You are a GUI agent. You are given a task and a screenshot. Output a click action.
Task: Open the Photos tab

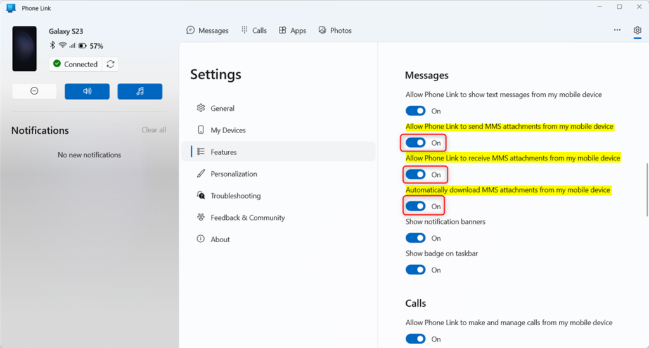pos(335,30)
